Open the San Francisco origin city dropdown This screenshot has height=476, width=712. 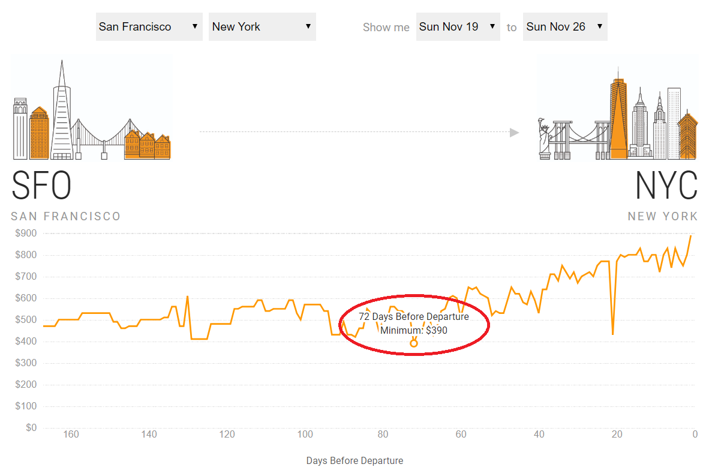pos(149,27)
